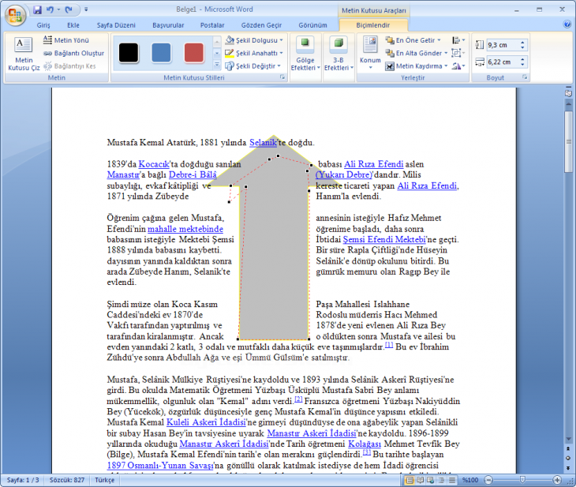The height and width of the screenshot is (487, 576).
Task: Switch to Outline view
Action: click(441, 480)
